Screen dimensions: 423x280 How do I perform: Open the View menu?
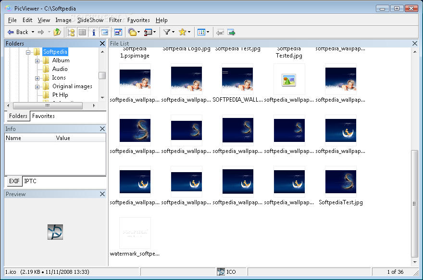coord(44,20)
